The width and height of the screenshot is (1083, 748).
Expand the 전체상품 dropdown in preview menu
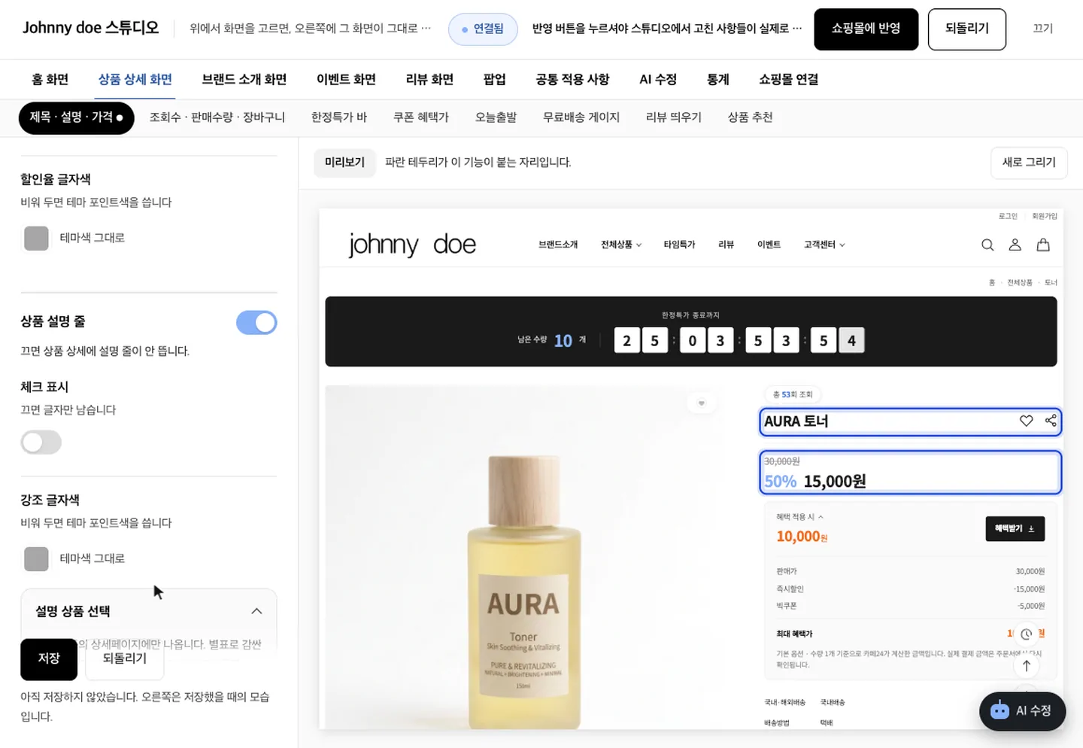point(621,245)
